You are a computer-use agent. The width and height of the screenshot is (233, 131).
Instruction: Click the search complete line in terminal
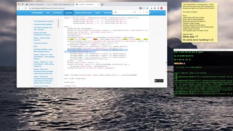point(190,73)
